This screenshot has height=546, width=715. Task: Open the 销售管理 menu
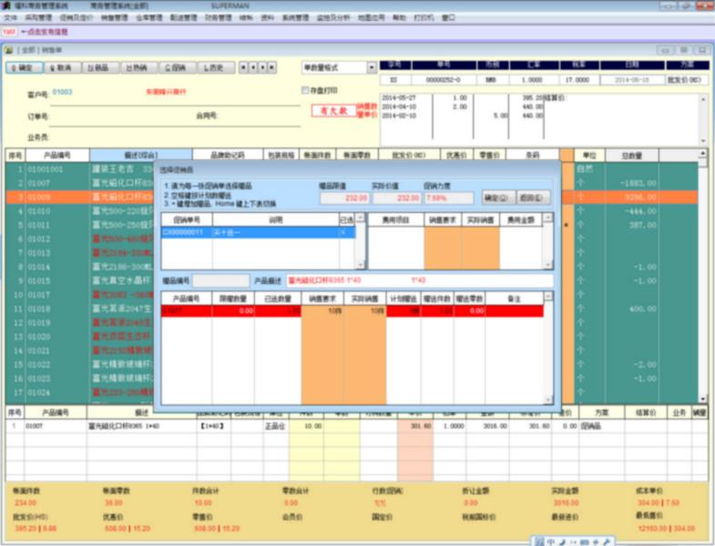point(115,18)
